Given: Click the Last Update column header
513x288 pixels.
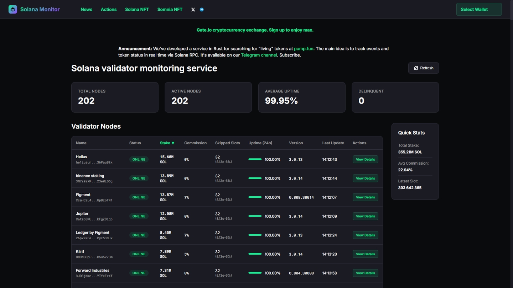Looking at the screenshot, I should coord(333,143).
